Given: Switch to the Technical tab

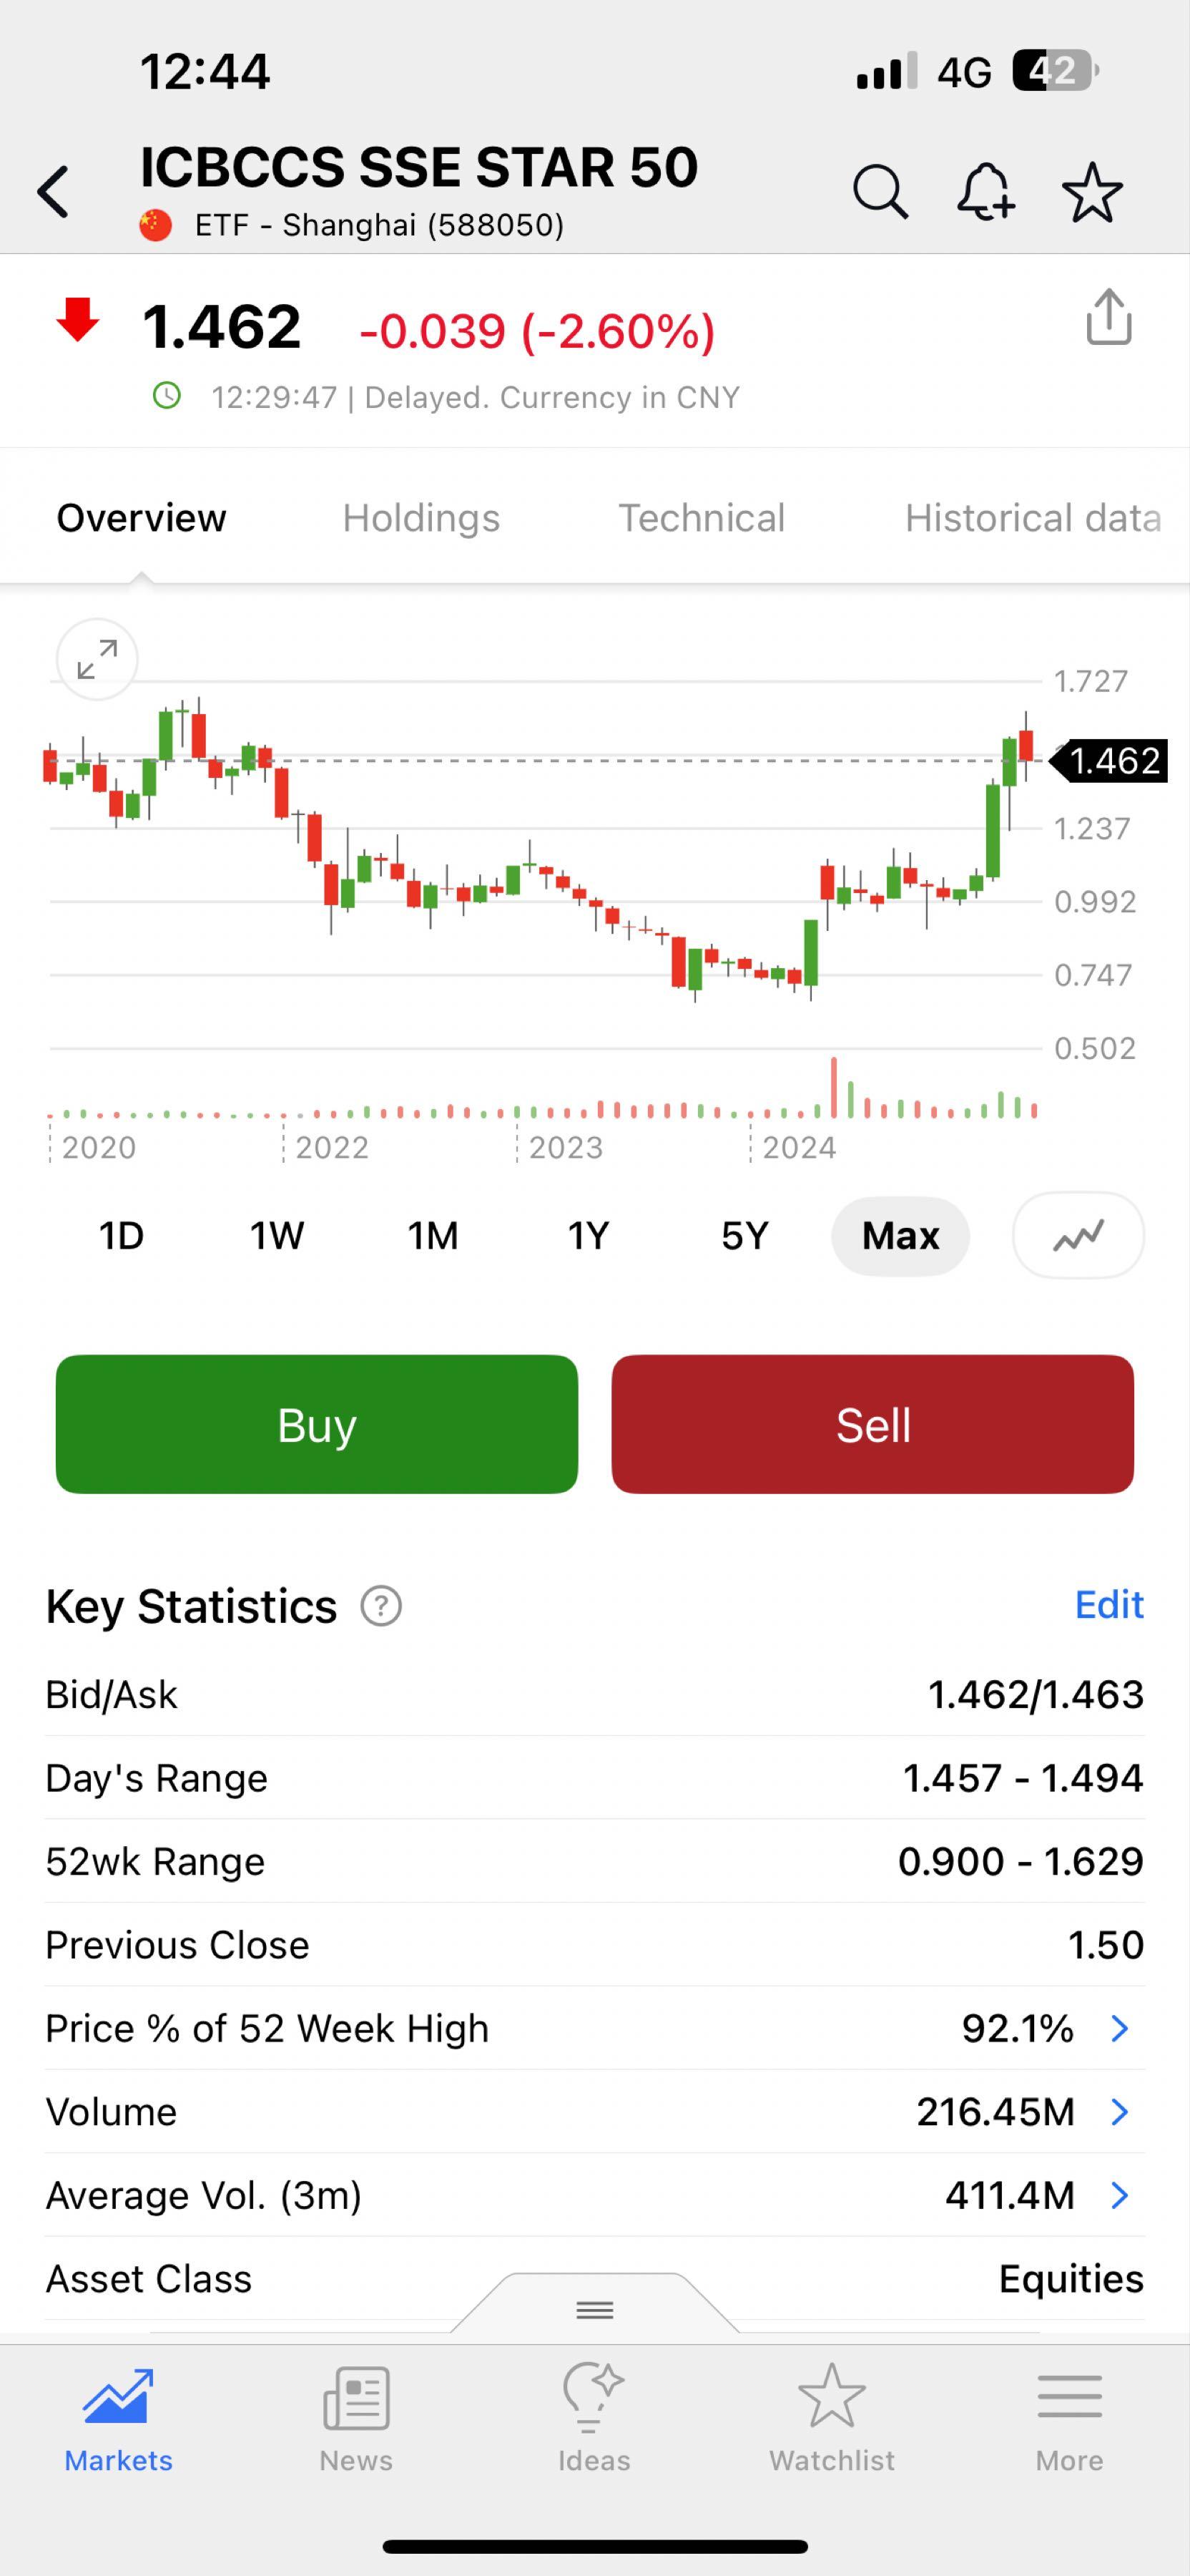Looking at the screenshot, I should point(702,518).
